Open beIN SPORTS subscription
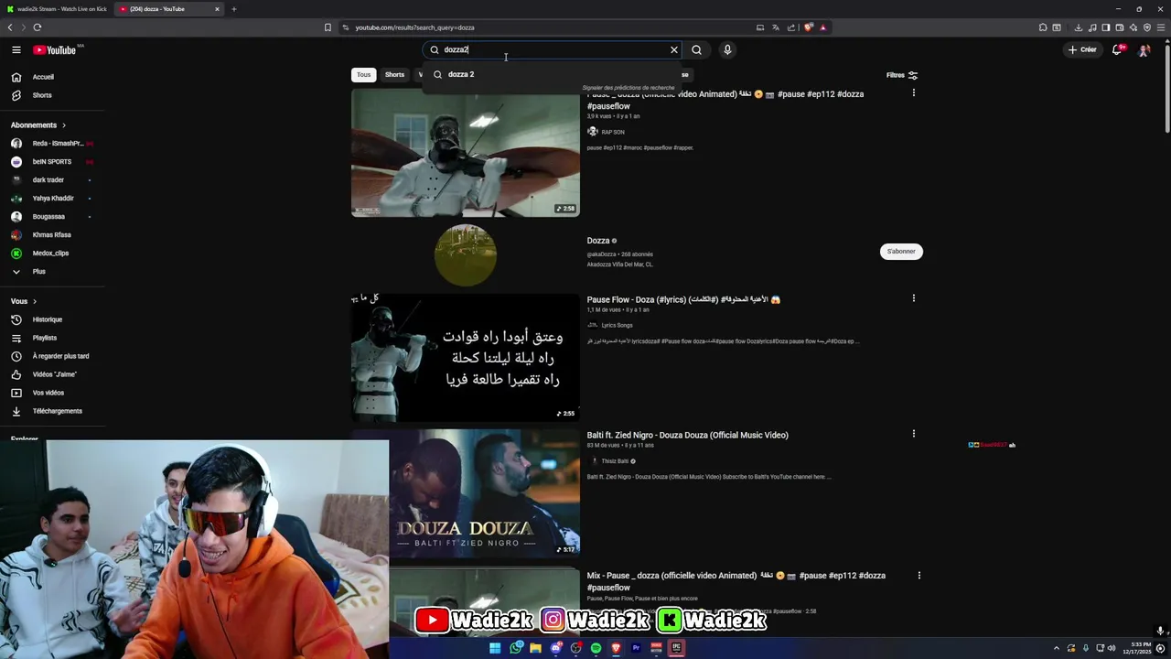This screenshot has width=1171, height=659. point(52,162)
